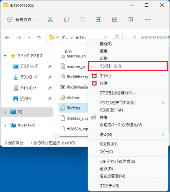Choose McAfee スキャン in context menu
Screen dimensions: 170x192
click(128, 76)
